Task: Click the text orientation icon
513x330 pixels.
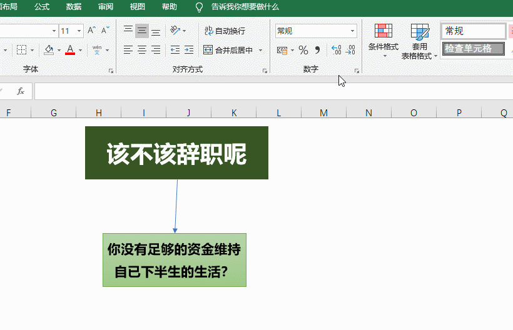Action: 175,31
